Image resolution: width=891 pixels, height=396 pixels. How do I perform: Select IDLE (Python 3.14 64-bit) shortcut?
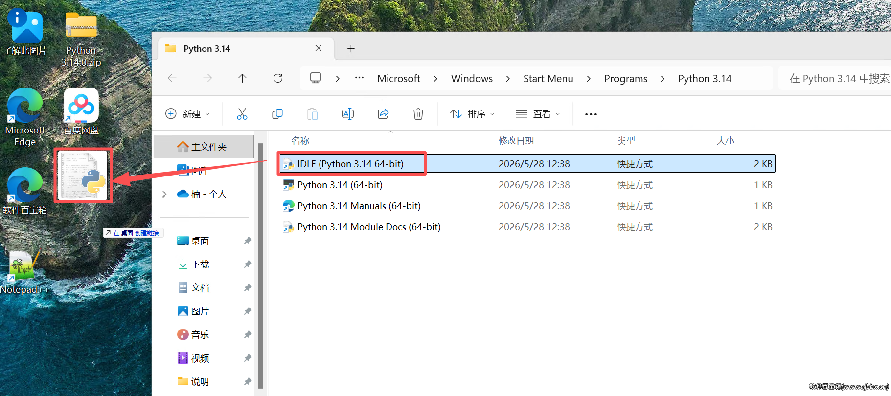pos(527,164)
